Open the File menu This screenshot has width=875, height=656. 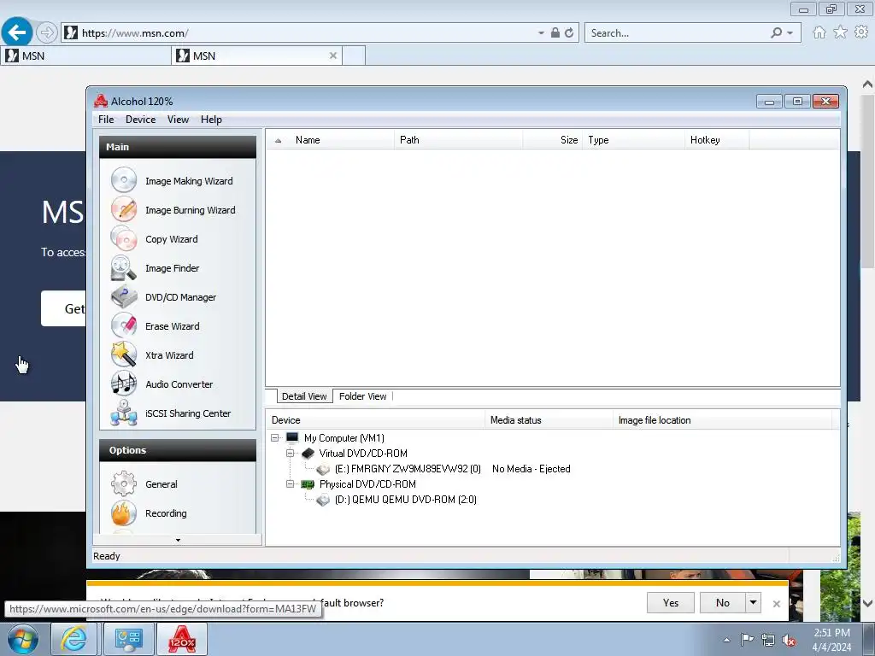(x=106, y=120)
